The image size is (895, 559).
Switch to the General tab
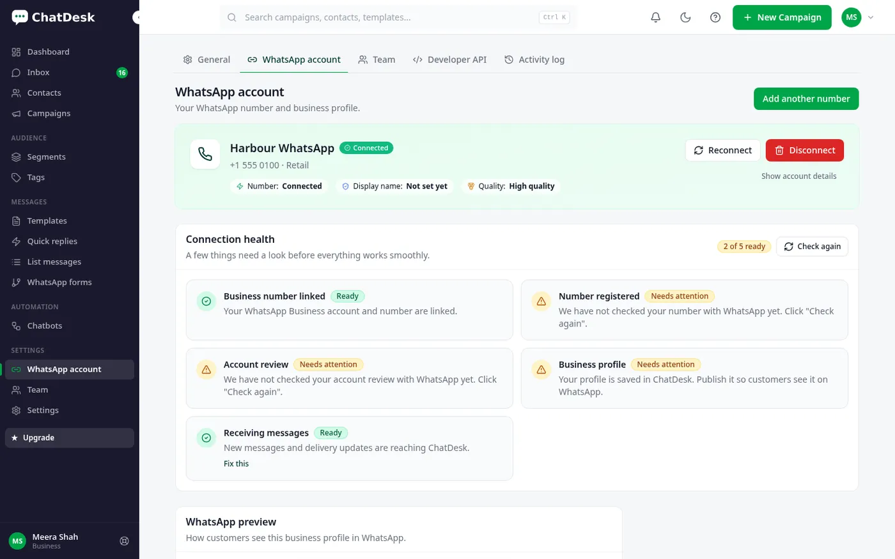tap(206, 59)
